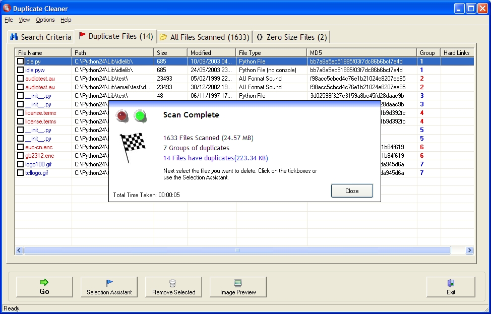Switch to All Files Scanned tab
This screenshot has height=314, width=491.
pos(205,37)
